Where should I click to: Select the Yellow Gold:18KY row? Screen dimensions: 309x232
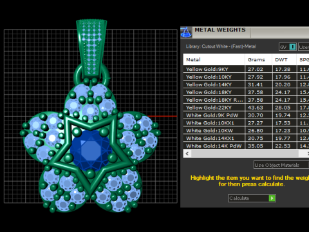(x=246, y=92)
